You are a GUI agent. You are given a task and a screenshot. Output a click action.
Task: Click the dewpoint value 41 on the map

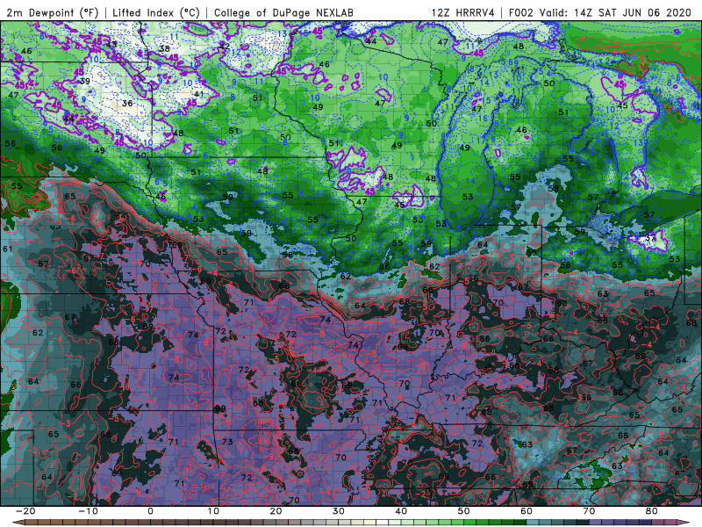point(199,94)
